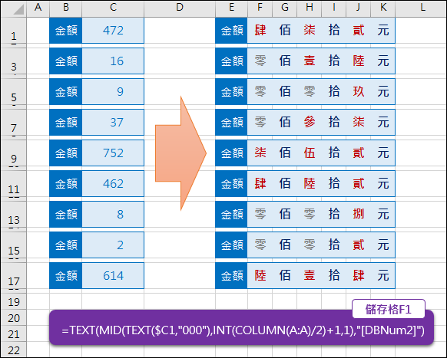Select the purple formula text box

(241, 327)
